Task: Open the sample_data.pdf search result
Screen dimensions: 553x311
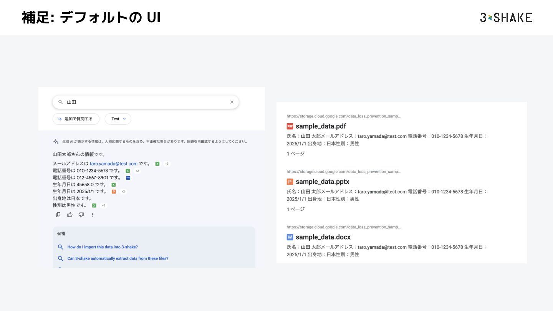Action: pos(321,126)
